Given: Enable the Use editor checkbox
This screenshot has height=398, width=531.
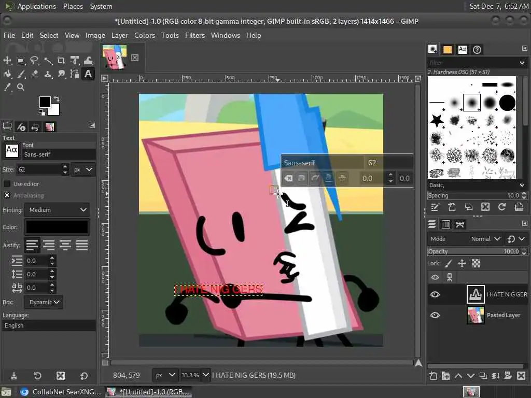Looking at the screenshot, I should [x=7, y=184].
